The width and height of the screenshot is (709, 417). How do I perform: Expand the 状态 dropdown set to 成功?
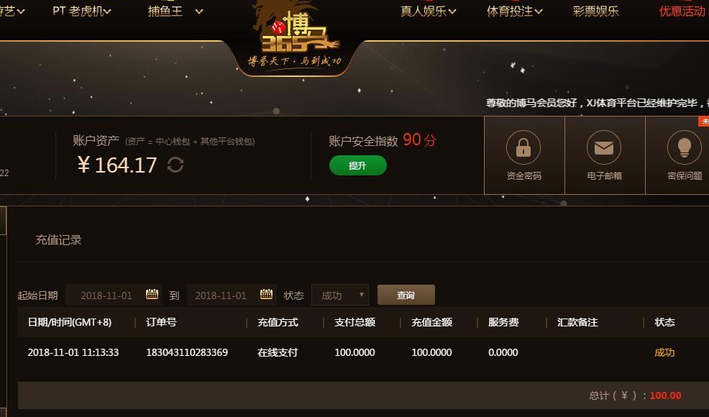(340, 295)
